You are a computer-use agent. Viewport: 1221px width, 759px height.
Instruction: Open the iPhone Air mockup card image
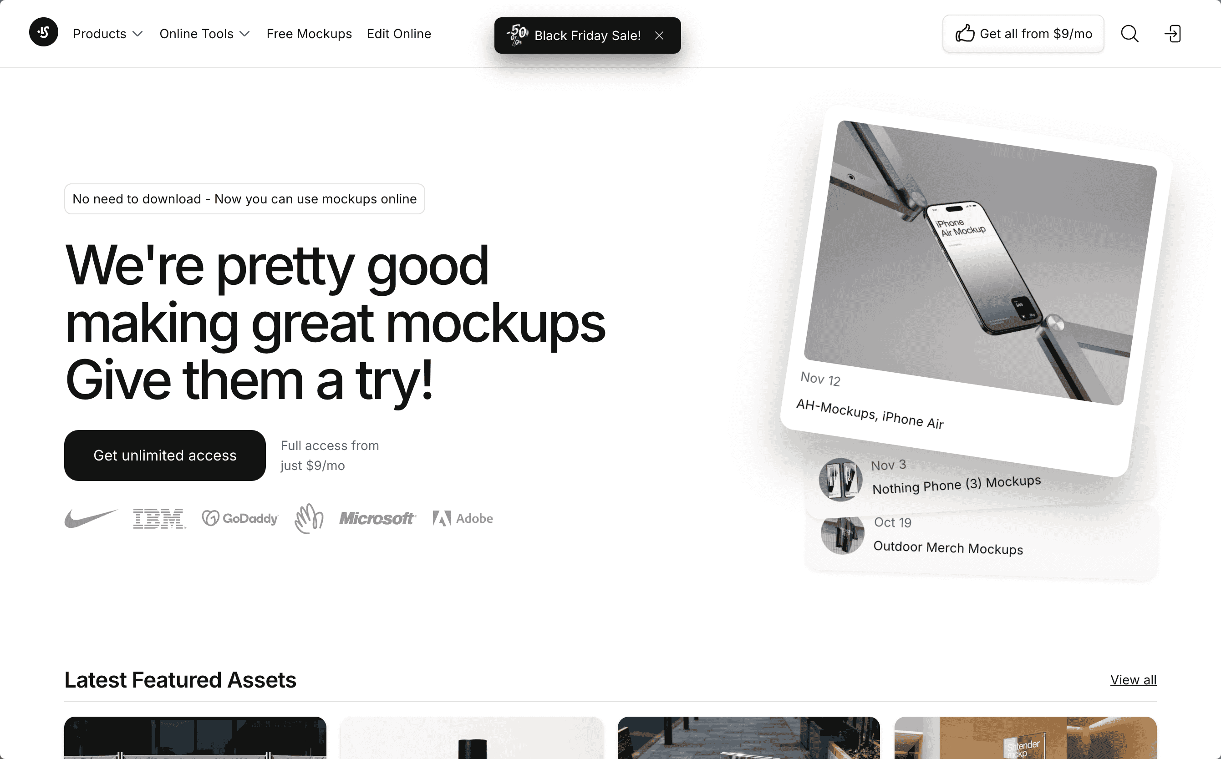(980, 263)
